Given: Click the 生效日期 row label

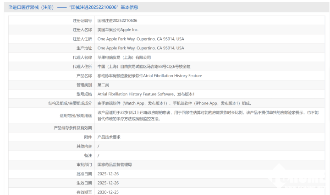Looking at the screenshot, I should click(x=84, y=183).
